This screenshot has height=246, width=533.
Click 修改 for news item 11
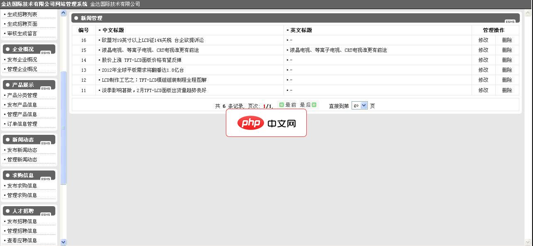tap(483, 90)
